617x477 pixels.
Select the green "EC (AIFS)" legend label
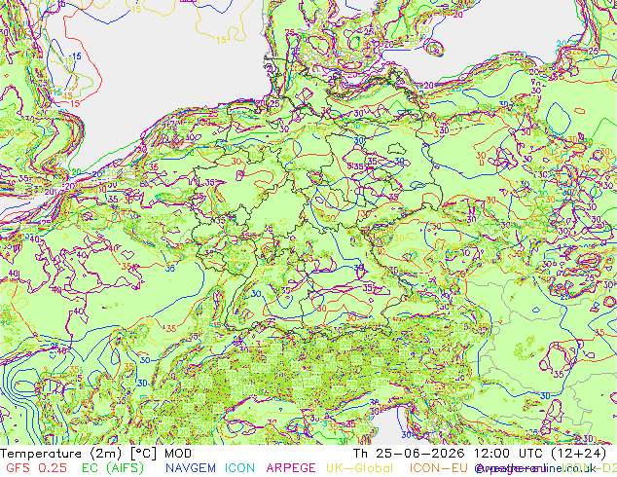click(x=113, y=468)
